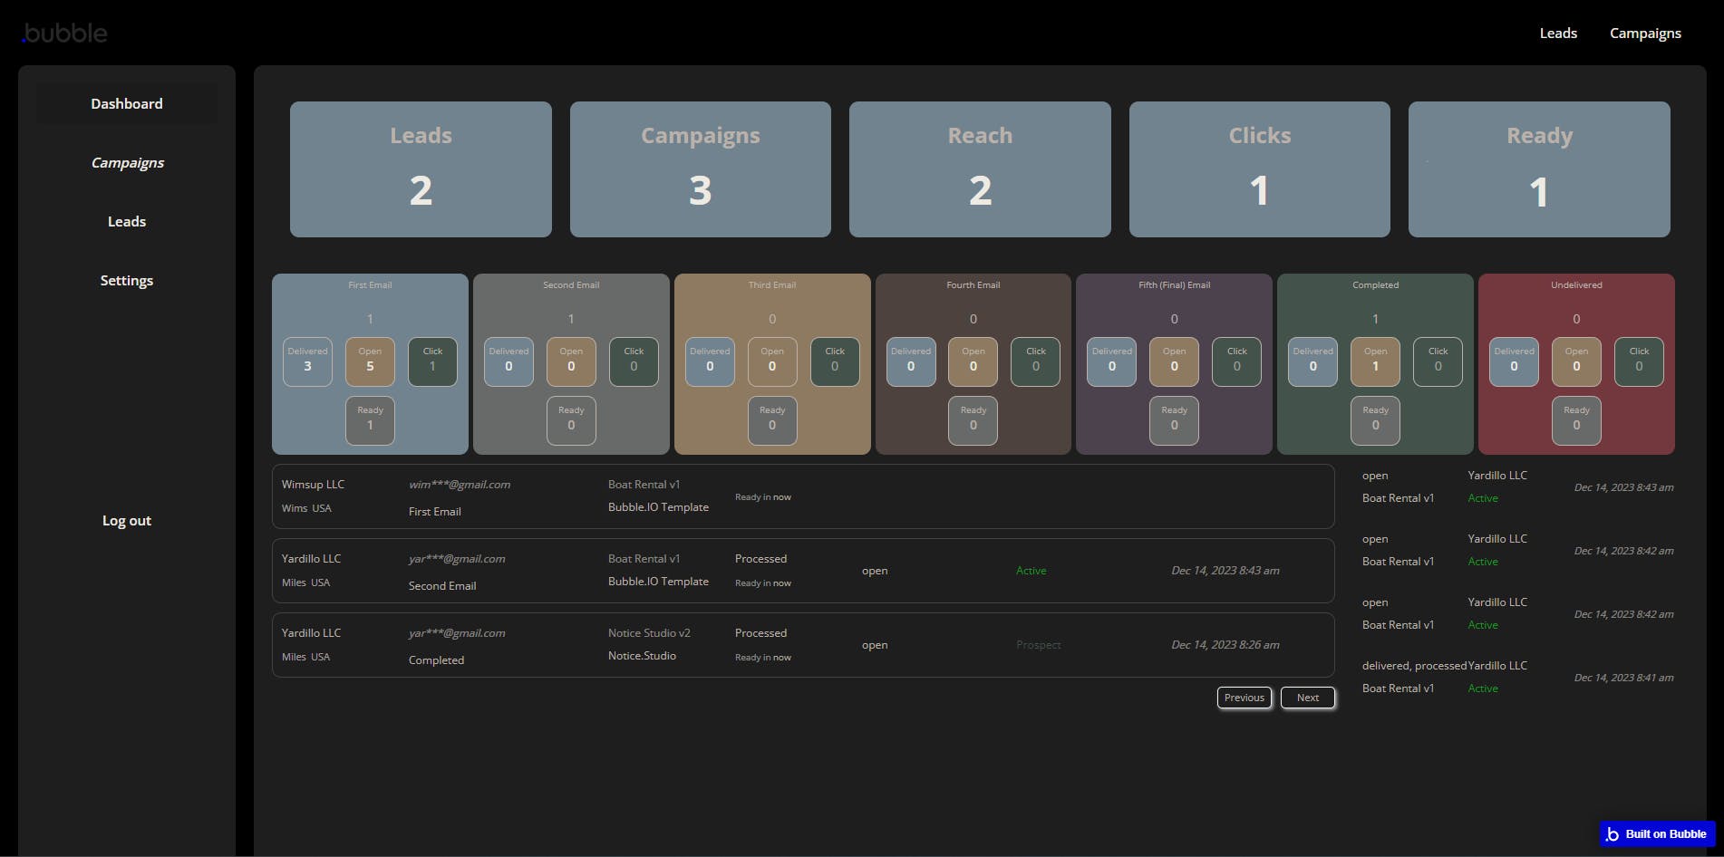This screenshot has width=1724, height=857.
Task: Select the Reach summary card
Action: tap(980, 169)
